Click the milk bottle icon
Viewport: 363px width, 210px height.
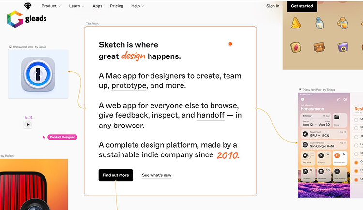click(319, 23)
